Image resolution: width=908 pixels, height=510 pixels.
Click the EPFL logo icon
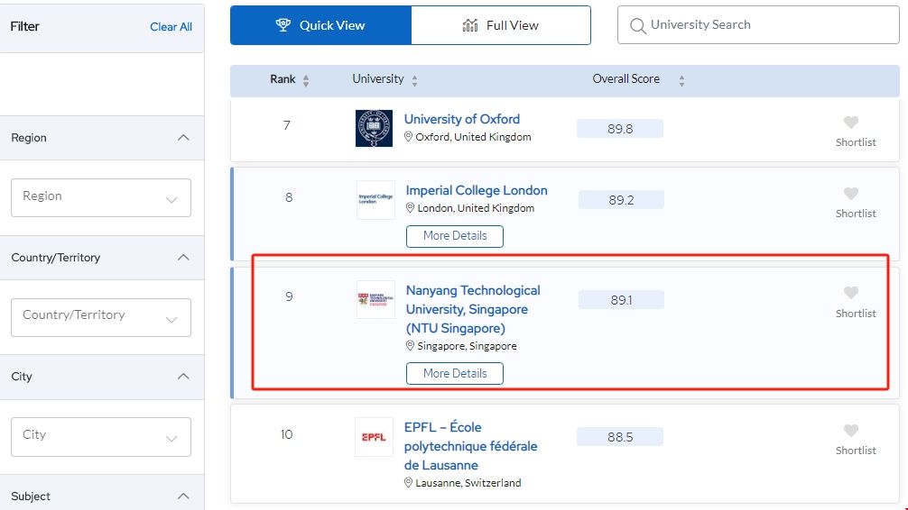[x=374, y=437]
